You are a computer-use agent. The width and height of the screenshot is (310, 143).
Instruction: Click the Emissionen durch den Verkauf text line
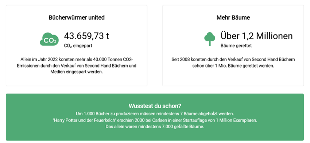pos(77,66)
